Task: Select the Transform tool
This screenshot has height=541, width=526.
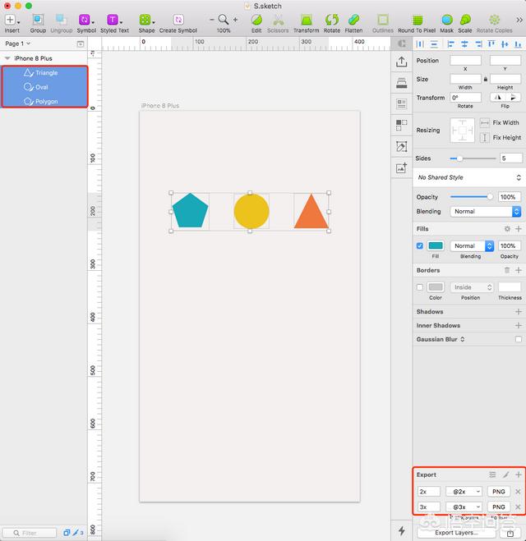Action: [x=306, y=20]
